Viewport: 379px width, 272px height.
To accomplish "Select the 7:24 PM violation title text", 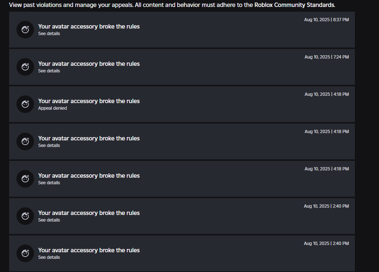I will (89, 64).
